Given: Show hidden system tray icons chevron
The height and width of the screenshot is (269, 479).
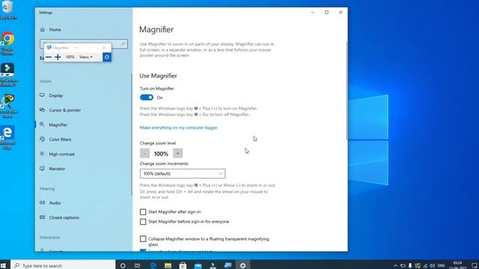Looking at the screenshot, I should [x=395, y=266].
